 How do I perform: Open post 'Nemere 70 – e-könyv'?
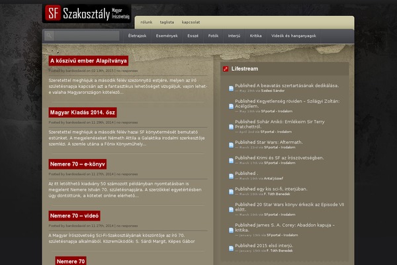pyautogui.click(x=77, y=164)
